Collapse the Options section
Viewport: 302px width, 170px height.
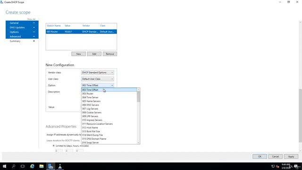34,32
